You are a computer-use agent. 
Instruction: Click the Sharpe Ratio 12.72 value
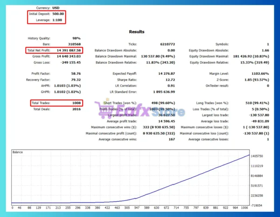coord(170,80)
